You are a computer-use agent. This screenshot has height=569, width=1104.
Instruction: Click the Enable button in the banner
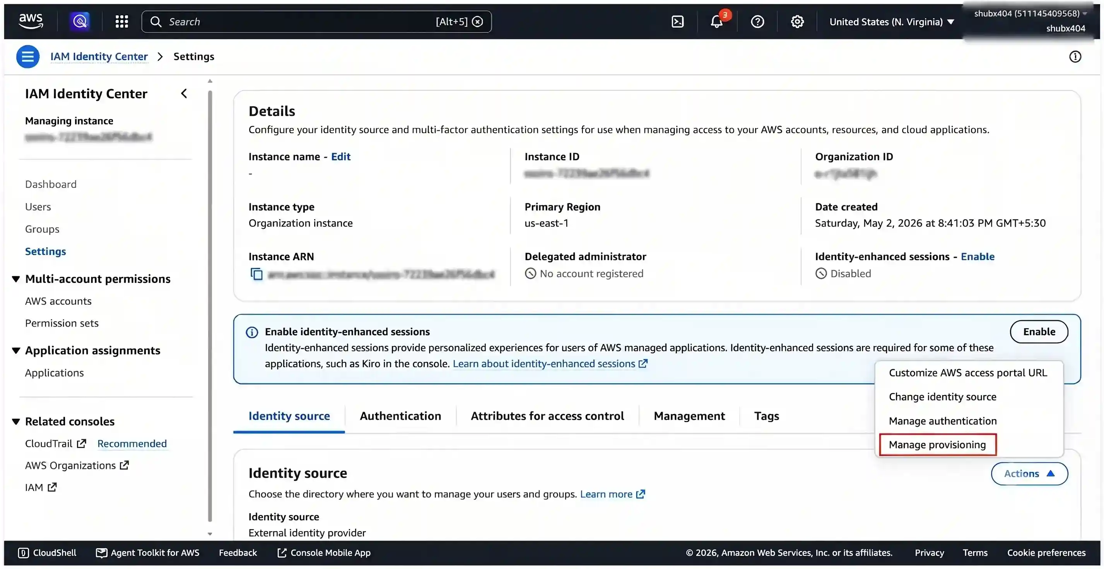click(1039, 332)
